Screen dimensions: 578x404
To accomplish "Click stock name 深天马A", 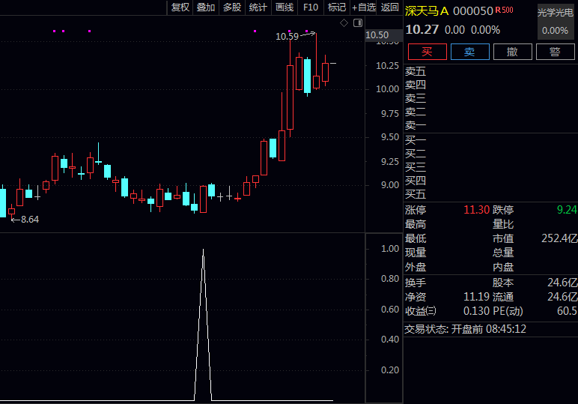I will (427, 11).
